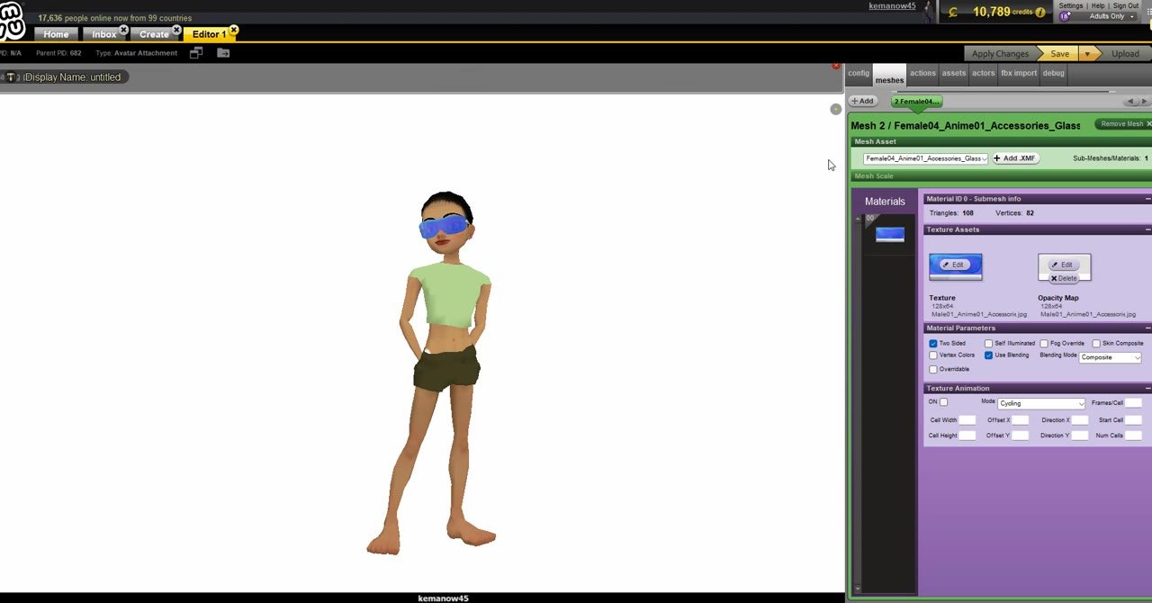Open the Texture Animation Mode dropdown
Screen dimensions: 1152x603
[1041, 403]
